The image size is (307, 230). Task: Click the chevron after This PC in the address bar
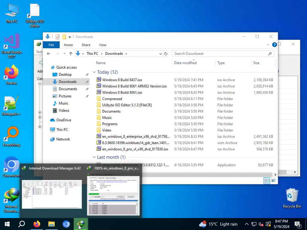[x=102, y=54]
